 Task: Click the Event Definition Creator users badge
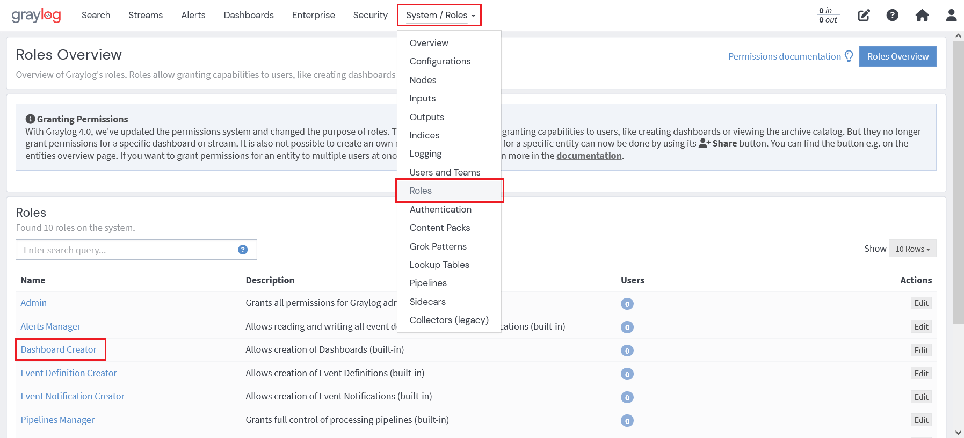(627, 374)
